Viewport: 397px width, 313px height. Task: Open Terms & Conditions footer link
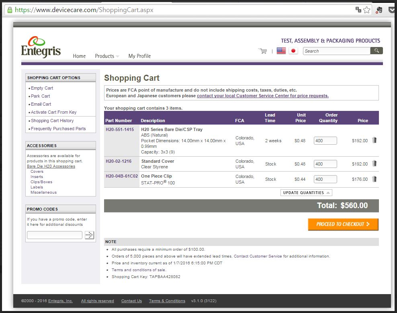click(167, 301)
